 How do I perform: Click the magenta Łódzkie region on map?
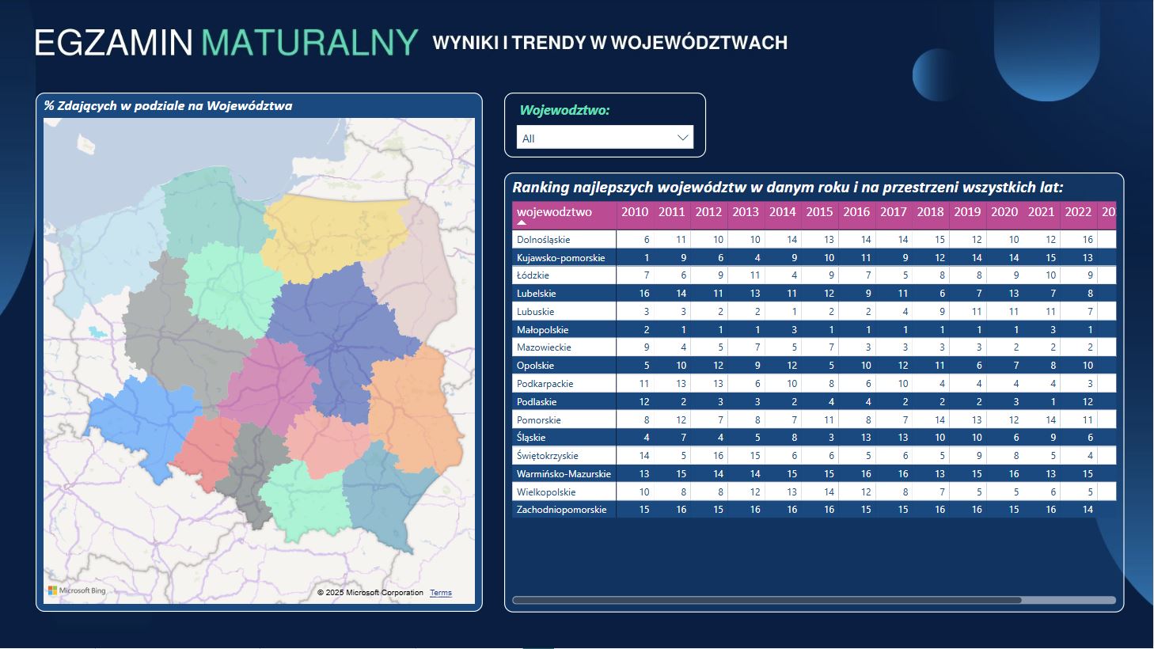pyautogui.click(x=269, y=384)
